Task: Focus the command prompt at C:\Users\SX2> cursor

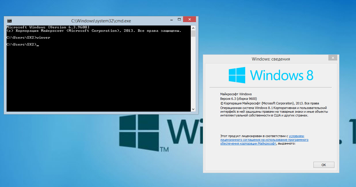Action: (38, 45)
